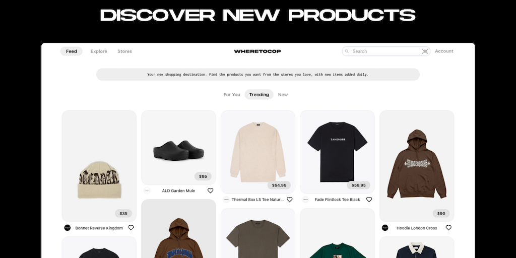The height and width of the screenshot is (258, 516).
Task: Switch to the For You tab
Action: coord(232,95)
